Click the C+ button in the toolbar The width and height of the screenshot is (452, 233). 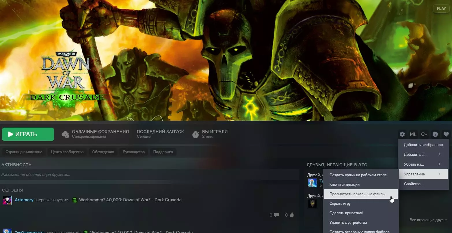click(424, 134)
